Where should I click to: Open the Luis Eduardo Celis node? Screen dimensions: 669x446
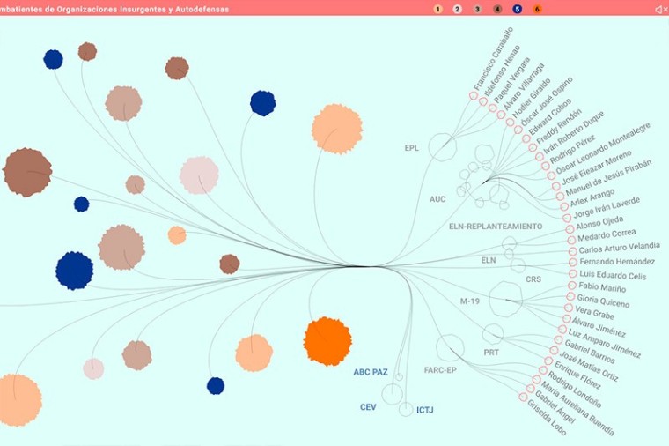pyautogui.click(x=573, y=274)
